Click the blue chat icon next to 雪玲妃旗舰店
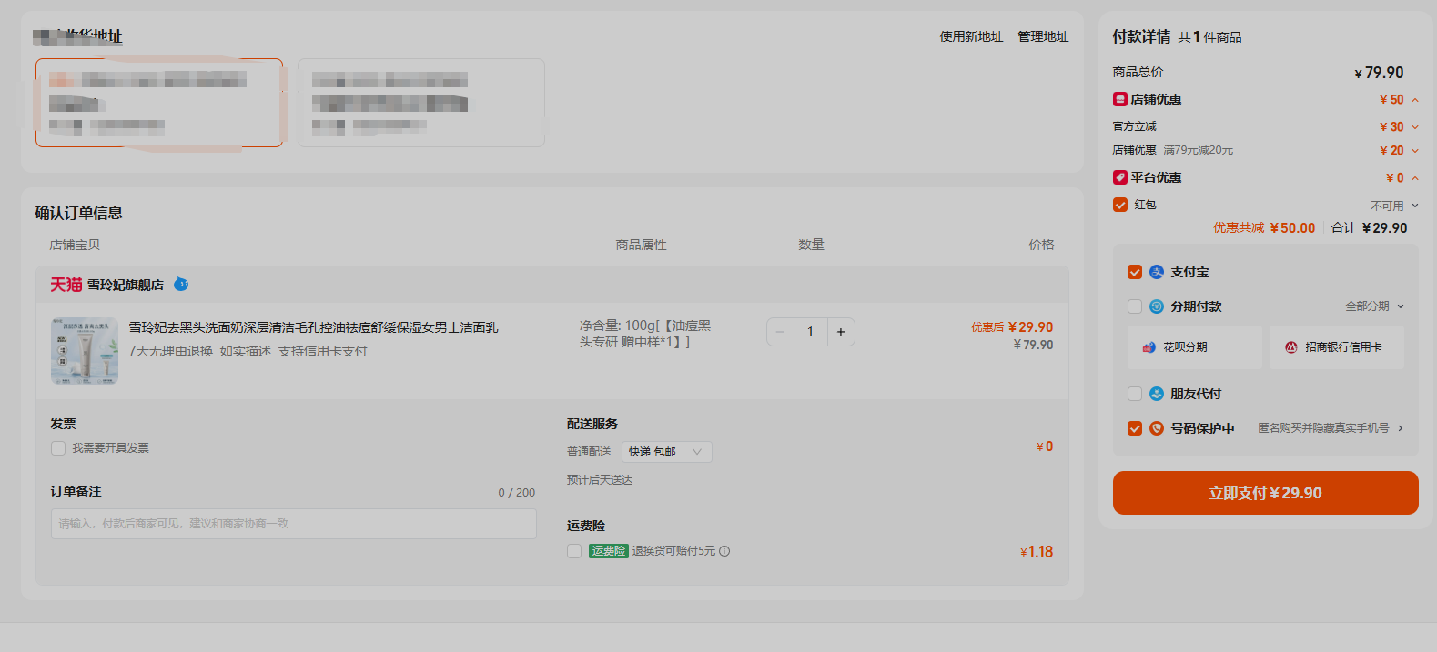 181,284
